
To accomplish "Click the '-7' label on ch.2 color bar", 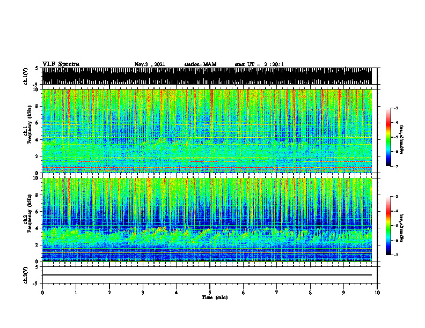I will 395,255.
